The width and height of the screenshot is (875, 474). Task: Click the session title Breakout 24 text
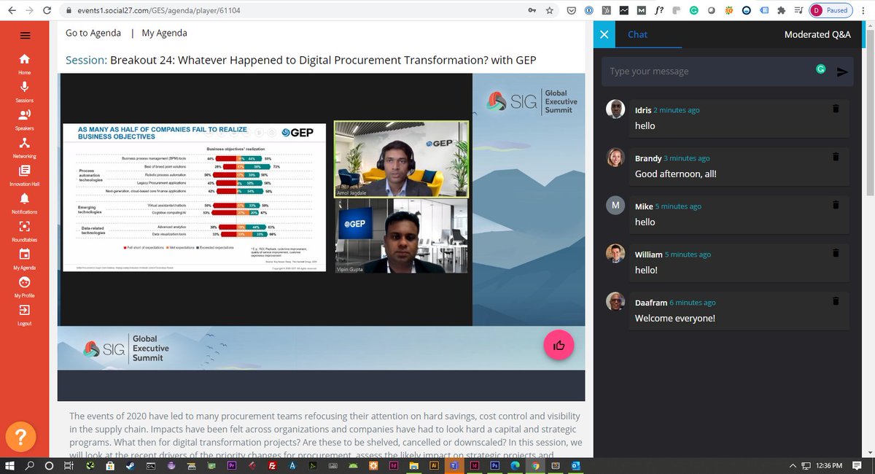(323, 60)
